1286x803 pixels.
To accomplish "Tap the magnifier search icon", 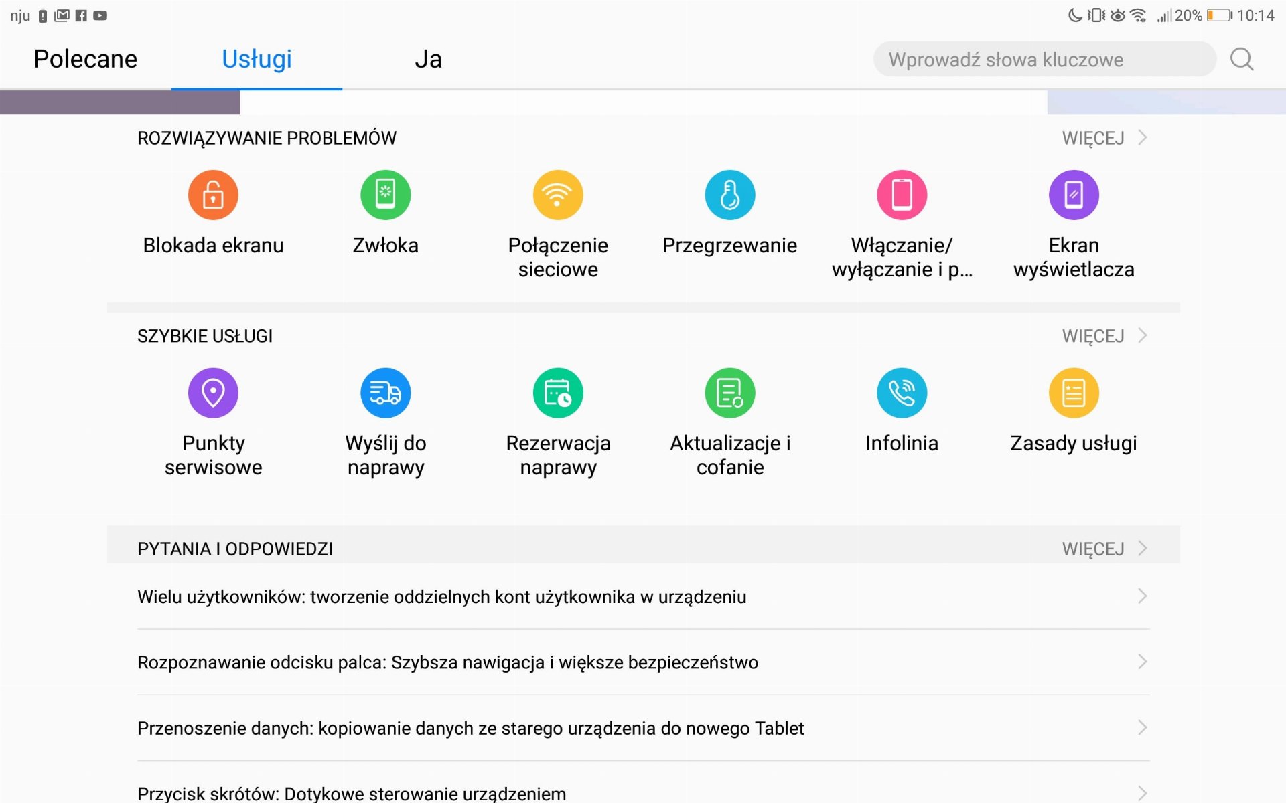I will [x=1242, y=59].
